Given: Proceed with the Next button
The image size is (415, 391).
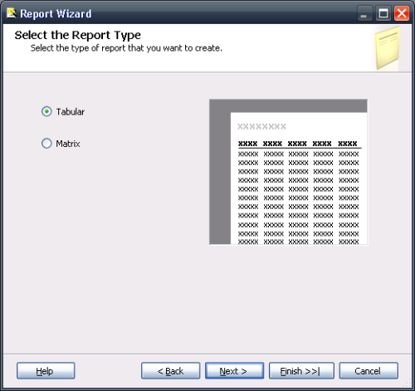Looking at the screenshot, I should pyautogui.click(x=234, y=371).
